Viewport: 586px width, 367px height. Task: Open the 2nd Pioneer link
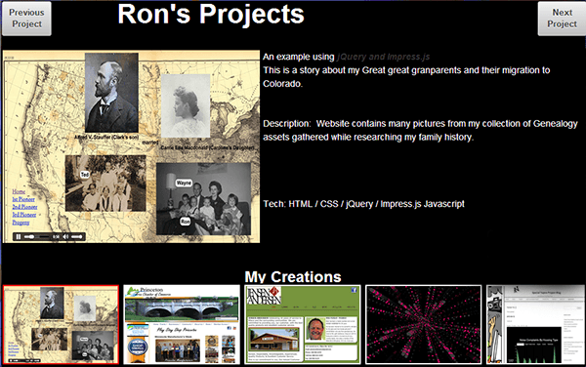(x=24, y=207)
